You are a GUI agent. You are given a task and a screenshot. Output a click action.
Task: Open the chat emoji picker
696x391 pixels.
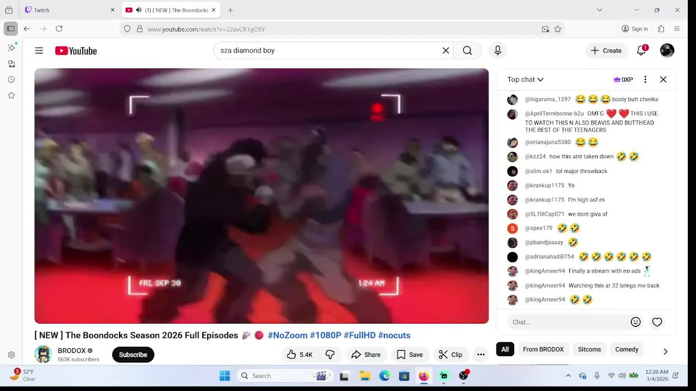636,322
